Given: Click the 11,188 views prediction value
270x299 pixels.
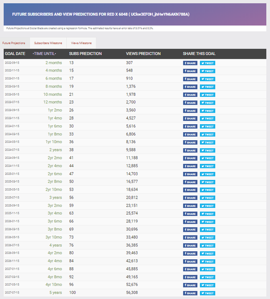Looking at the screenshot, I should click(x=132, y=158).
